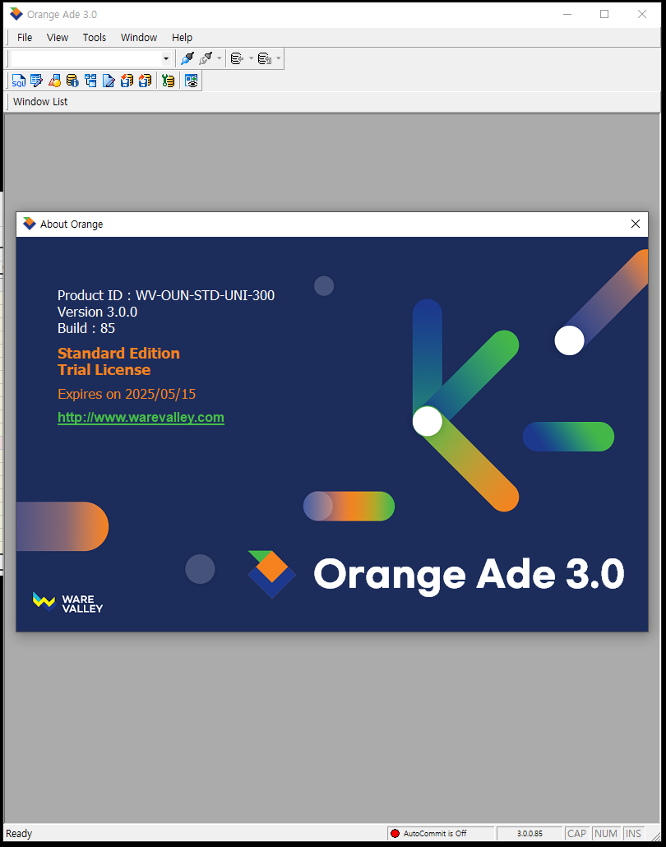Click the schema tree browser icon

(90, 81)
